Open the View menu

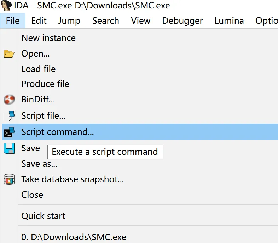[x=141, y=20]
